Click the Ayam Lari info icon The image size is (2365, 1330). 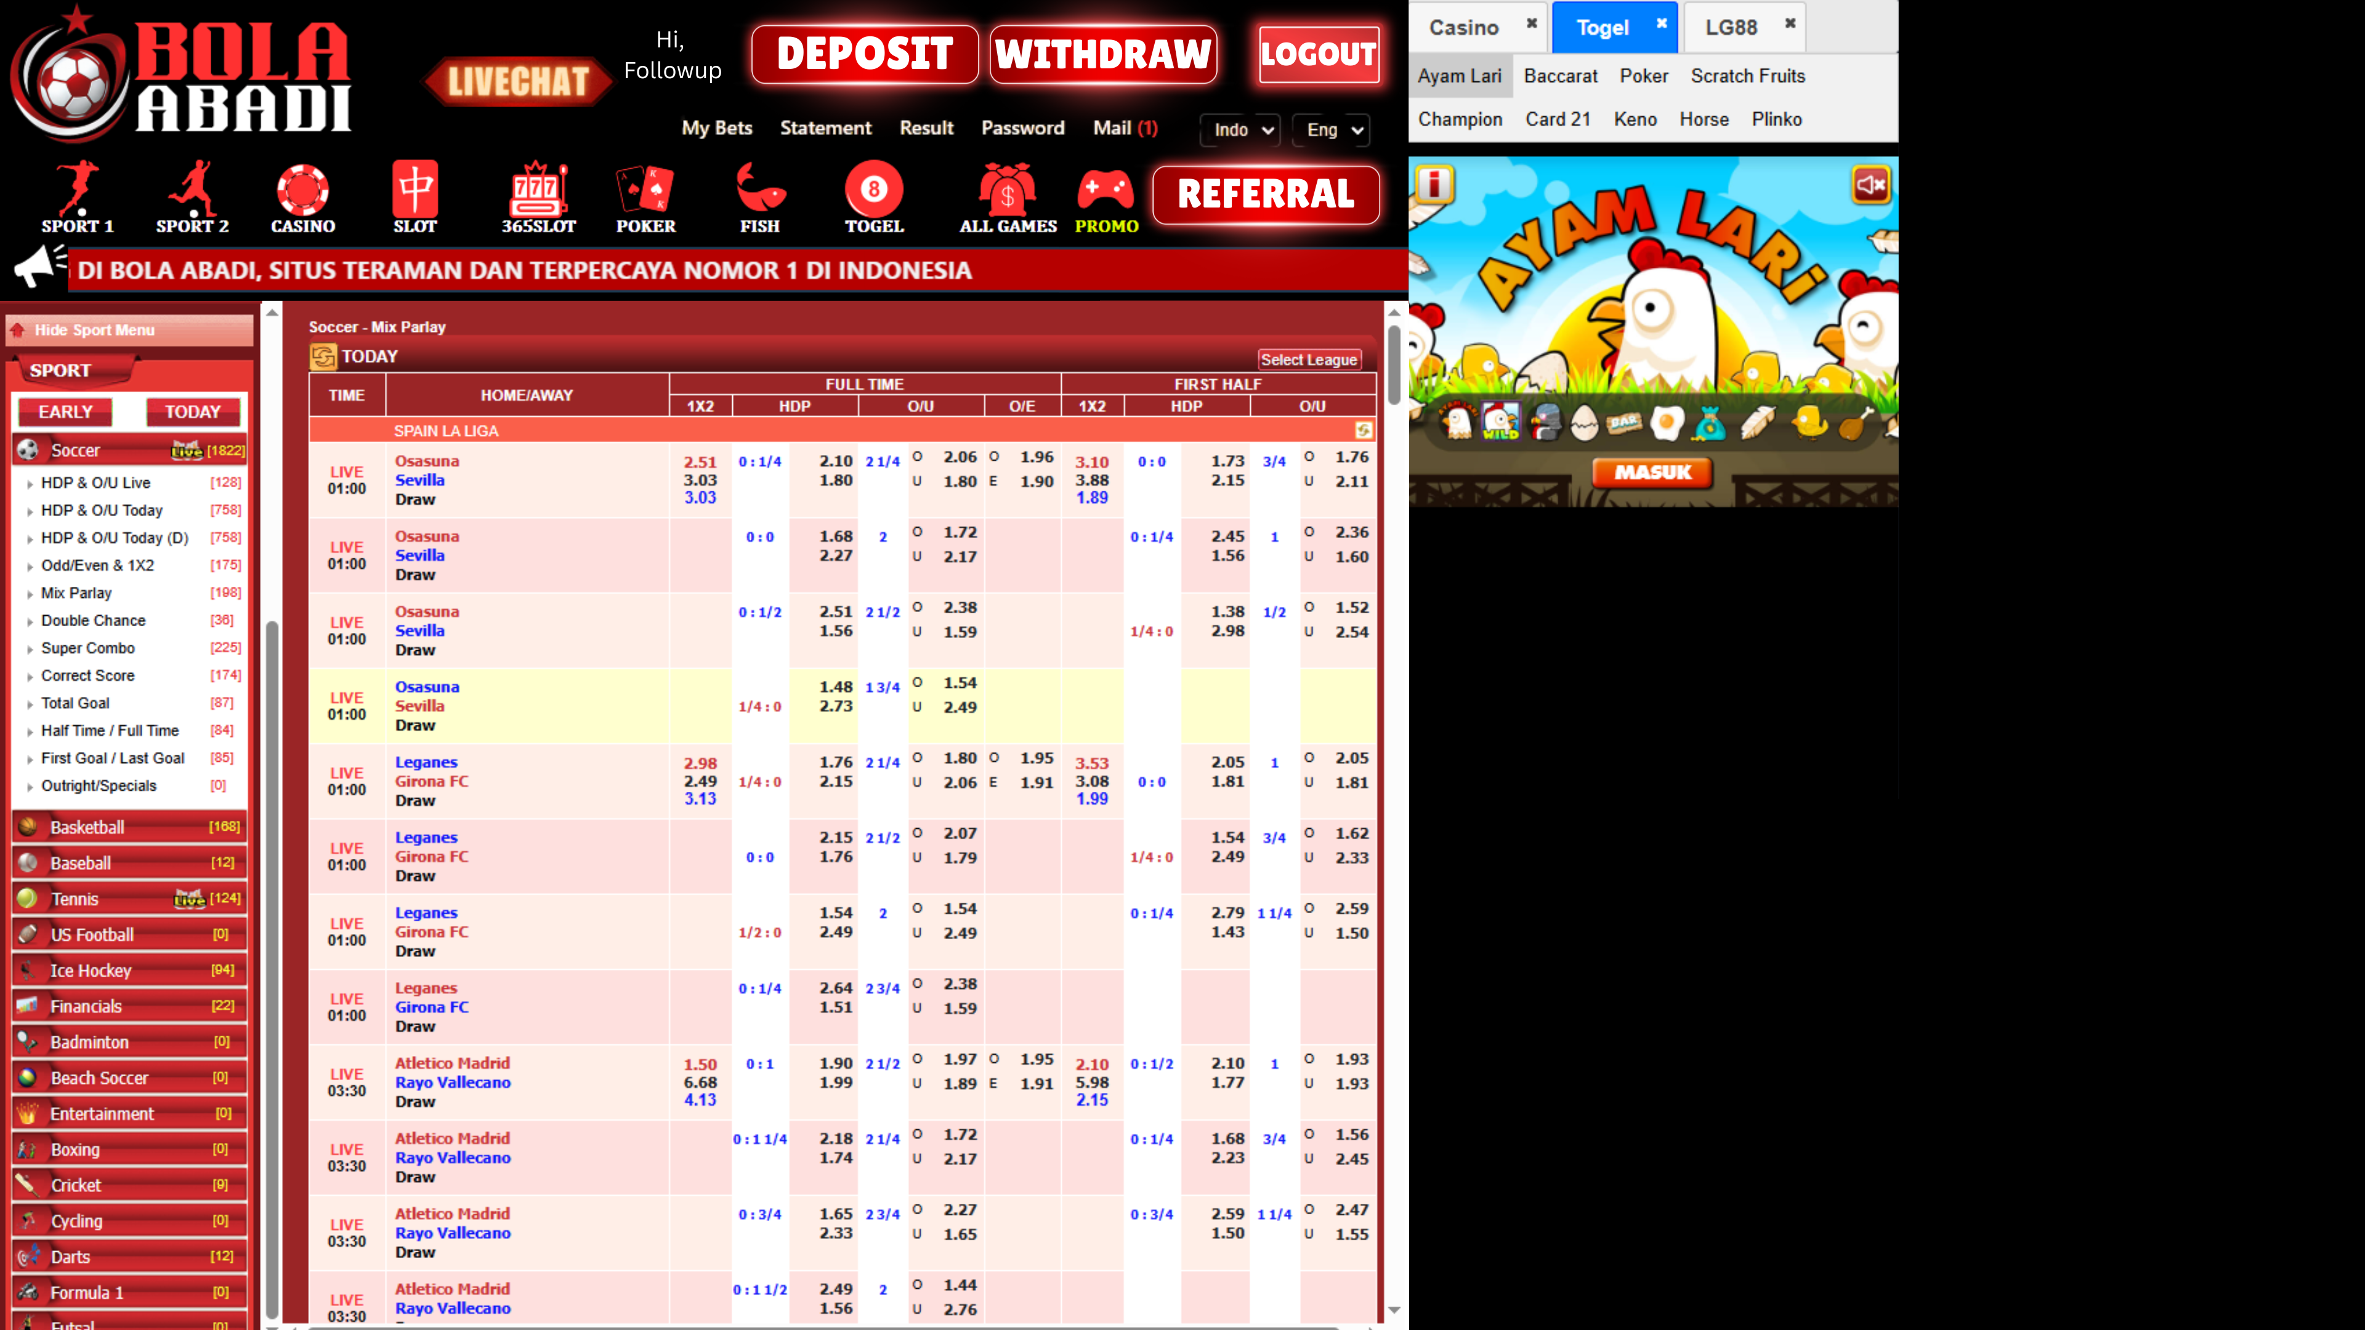click(x=1434, y=185)
